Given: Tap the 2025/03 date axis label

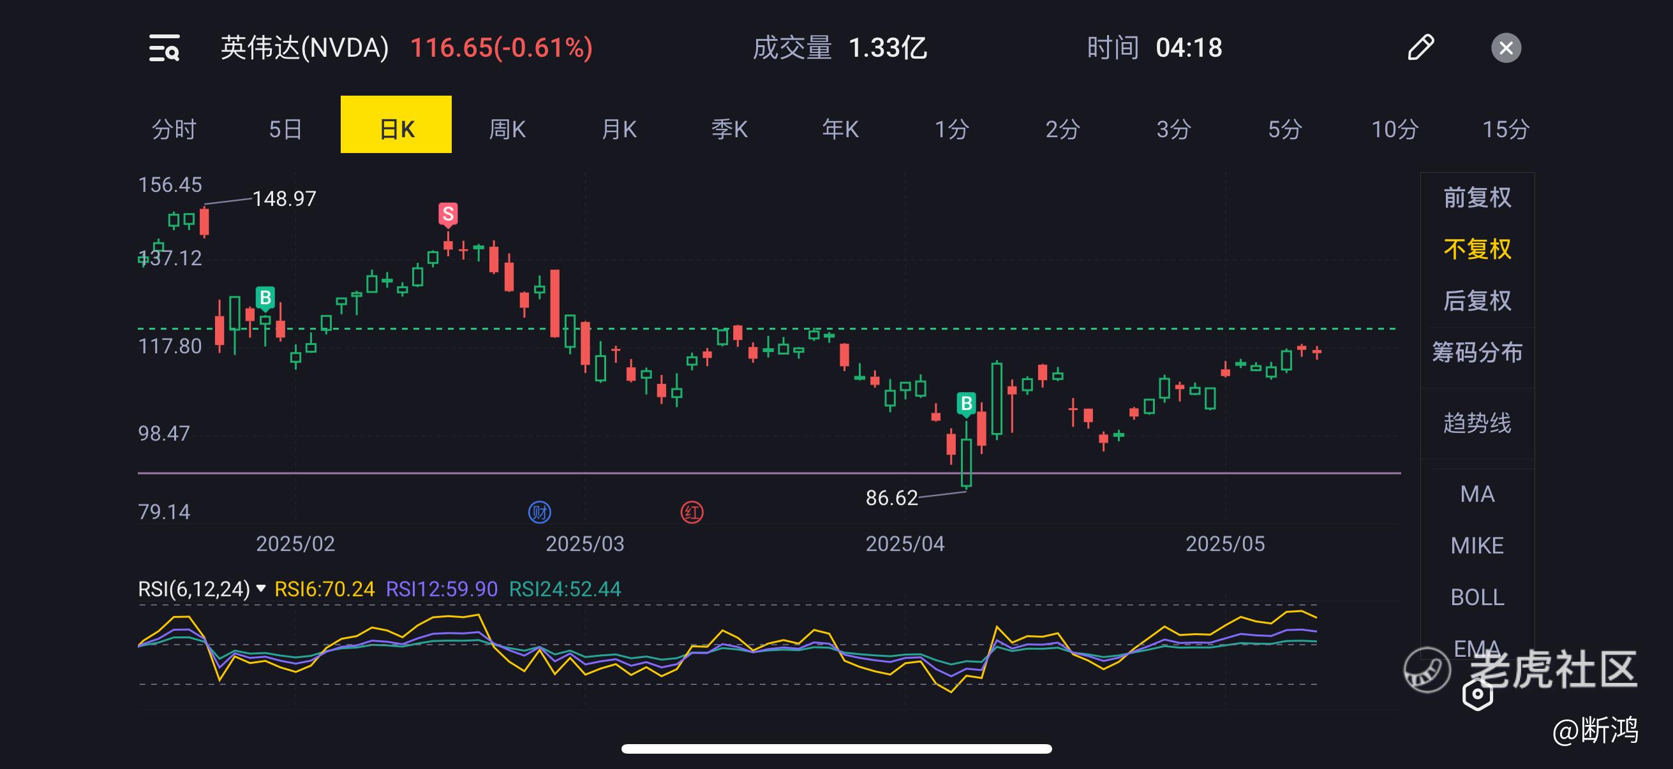Looking at the screenshot, I should [585, 544].
